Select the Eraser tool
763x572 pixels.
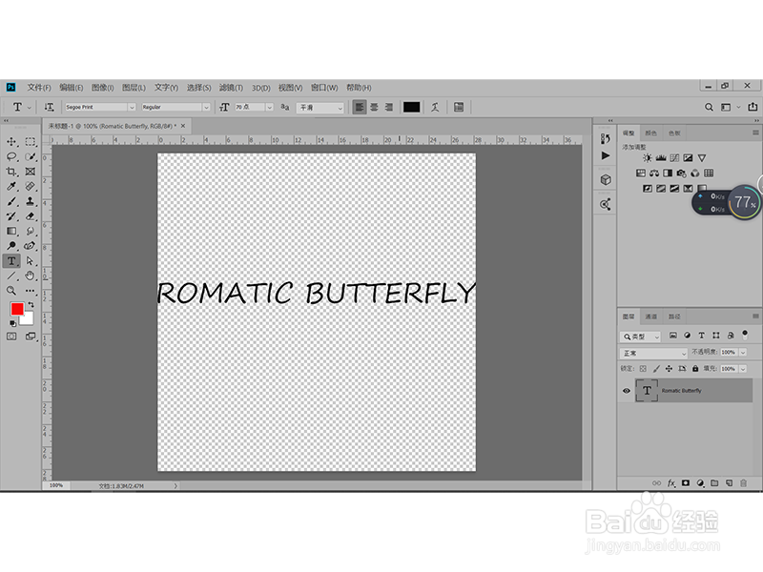pos(31,216)
